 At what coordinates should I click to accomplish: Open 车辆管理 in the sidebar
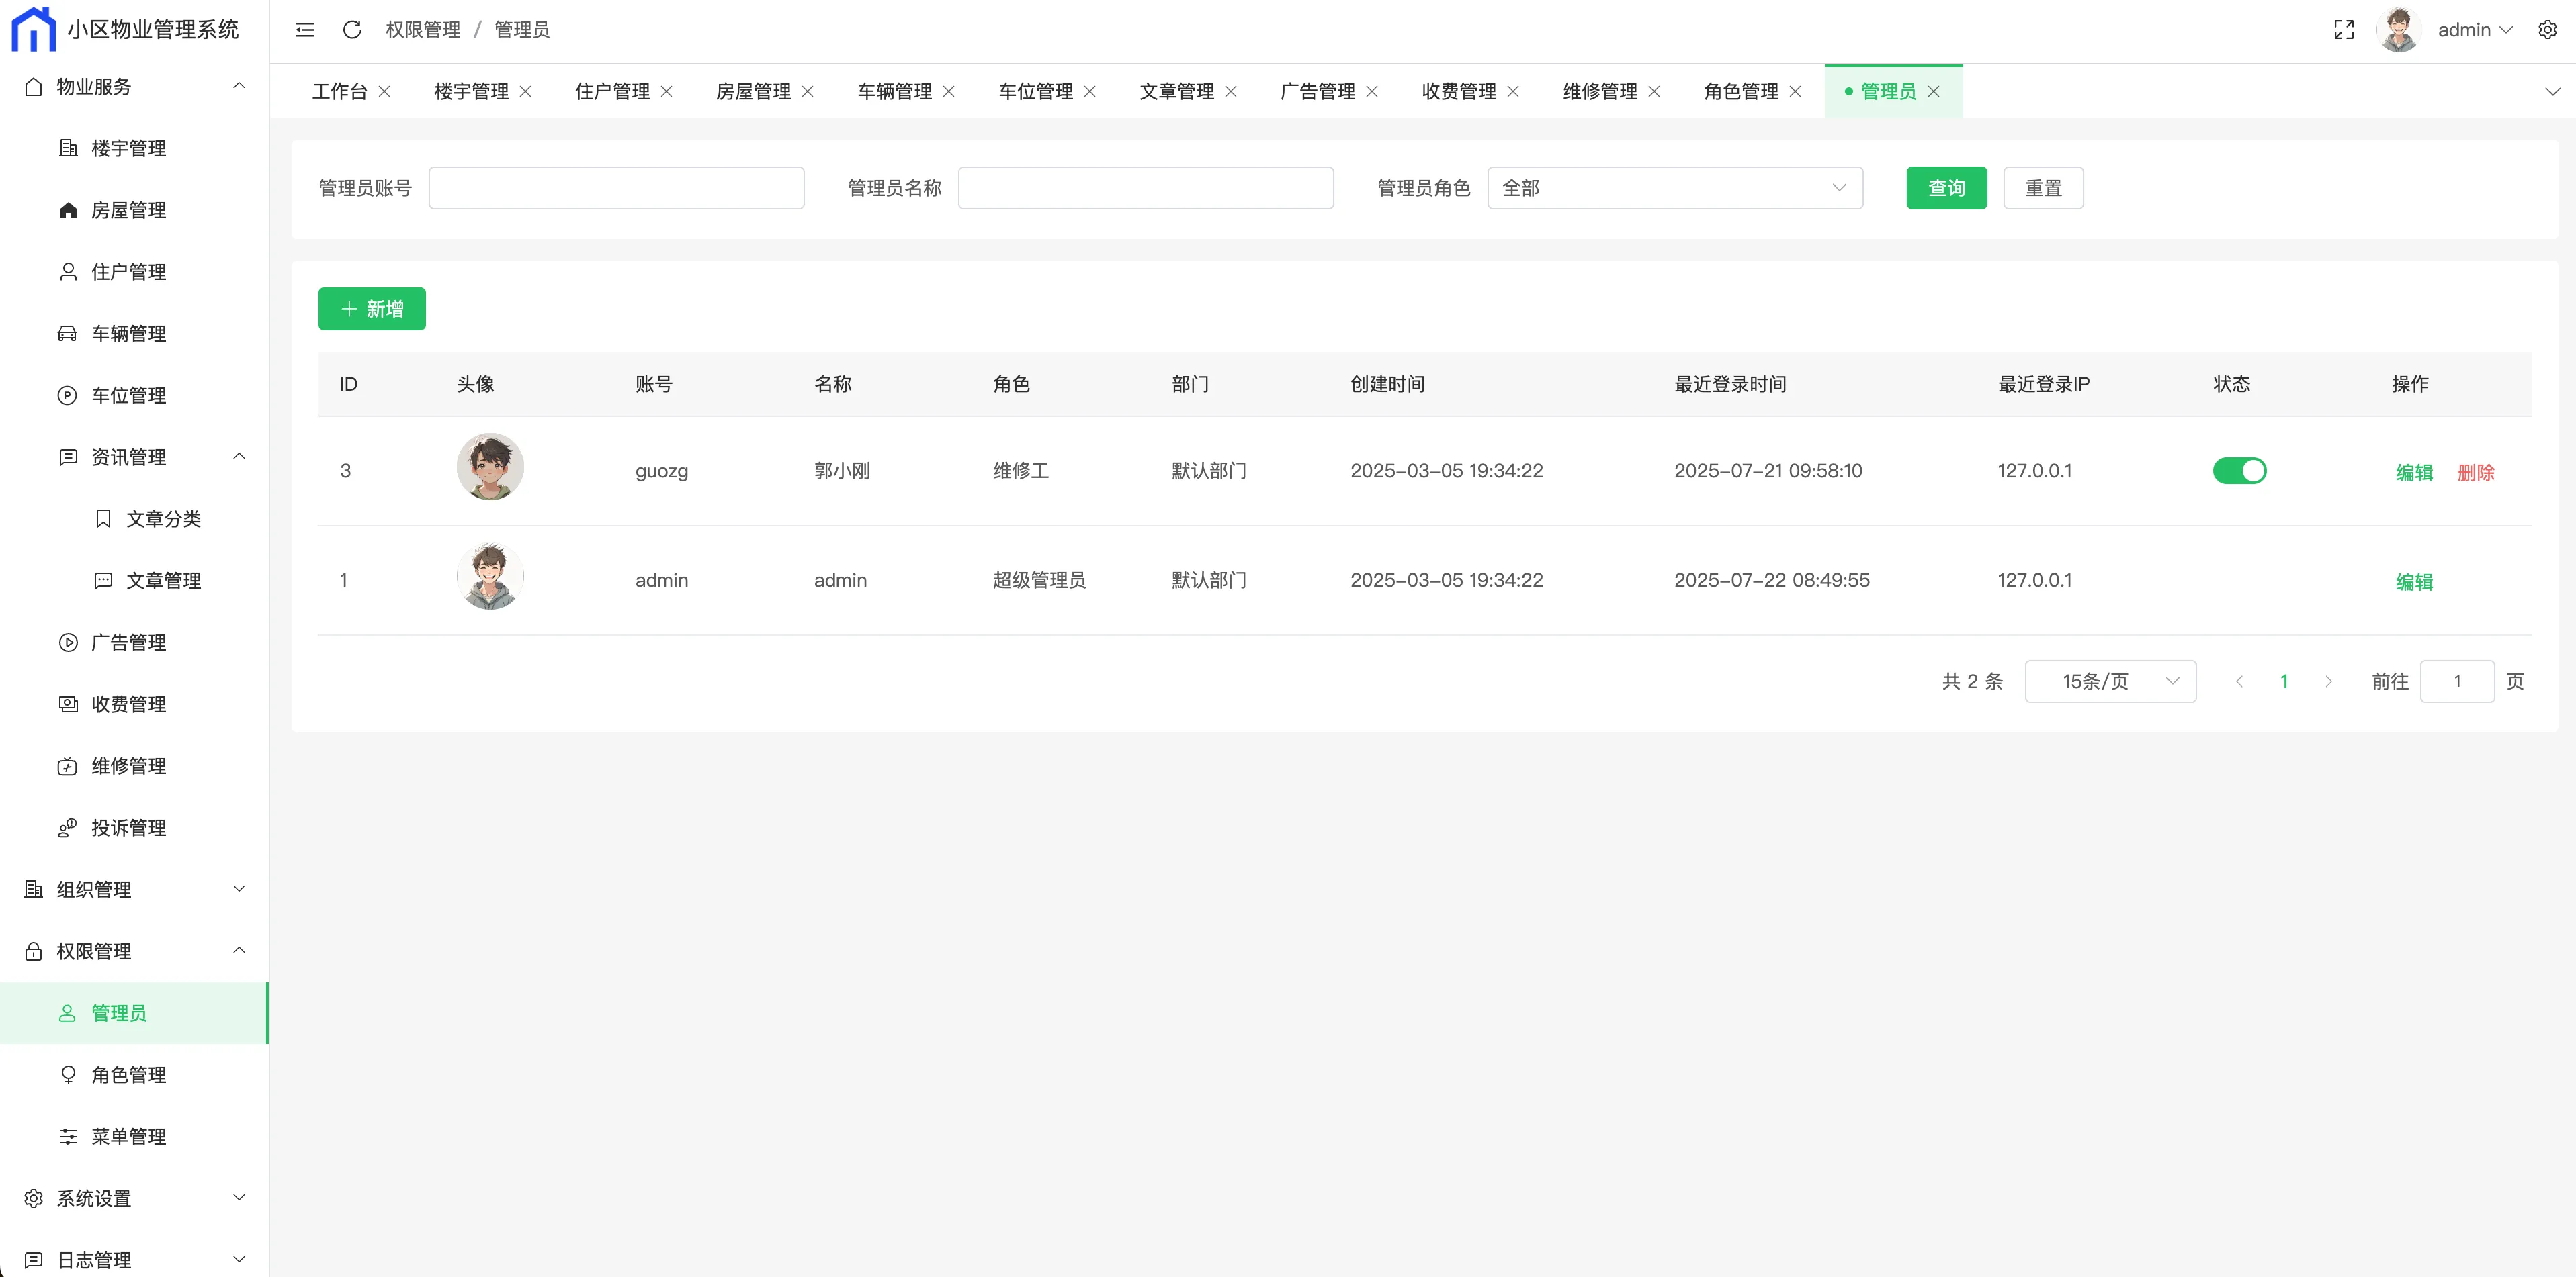click(x=128, y=334)
